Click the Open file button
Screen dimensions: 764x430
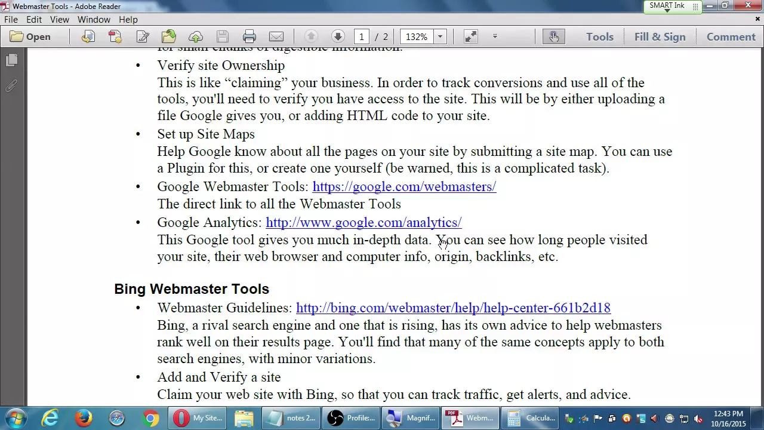(x=30, y=37)
